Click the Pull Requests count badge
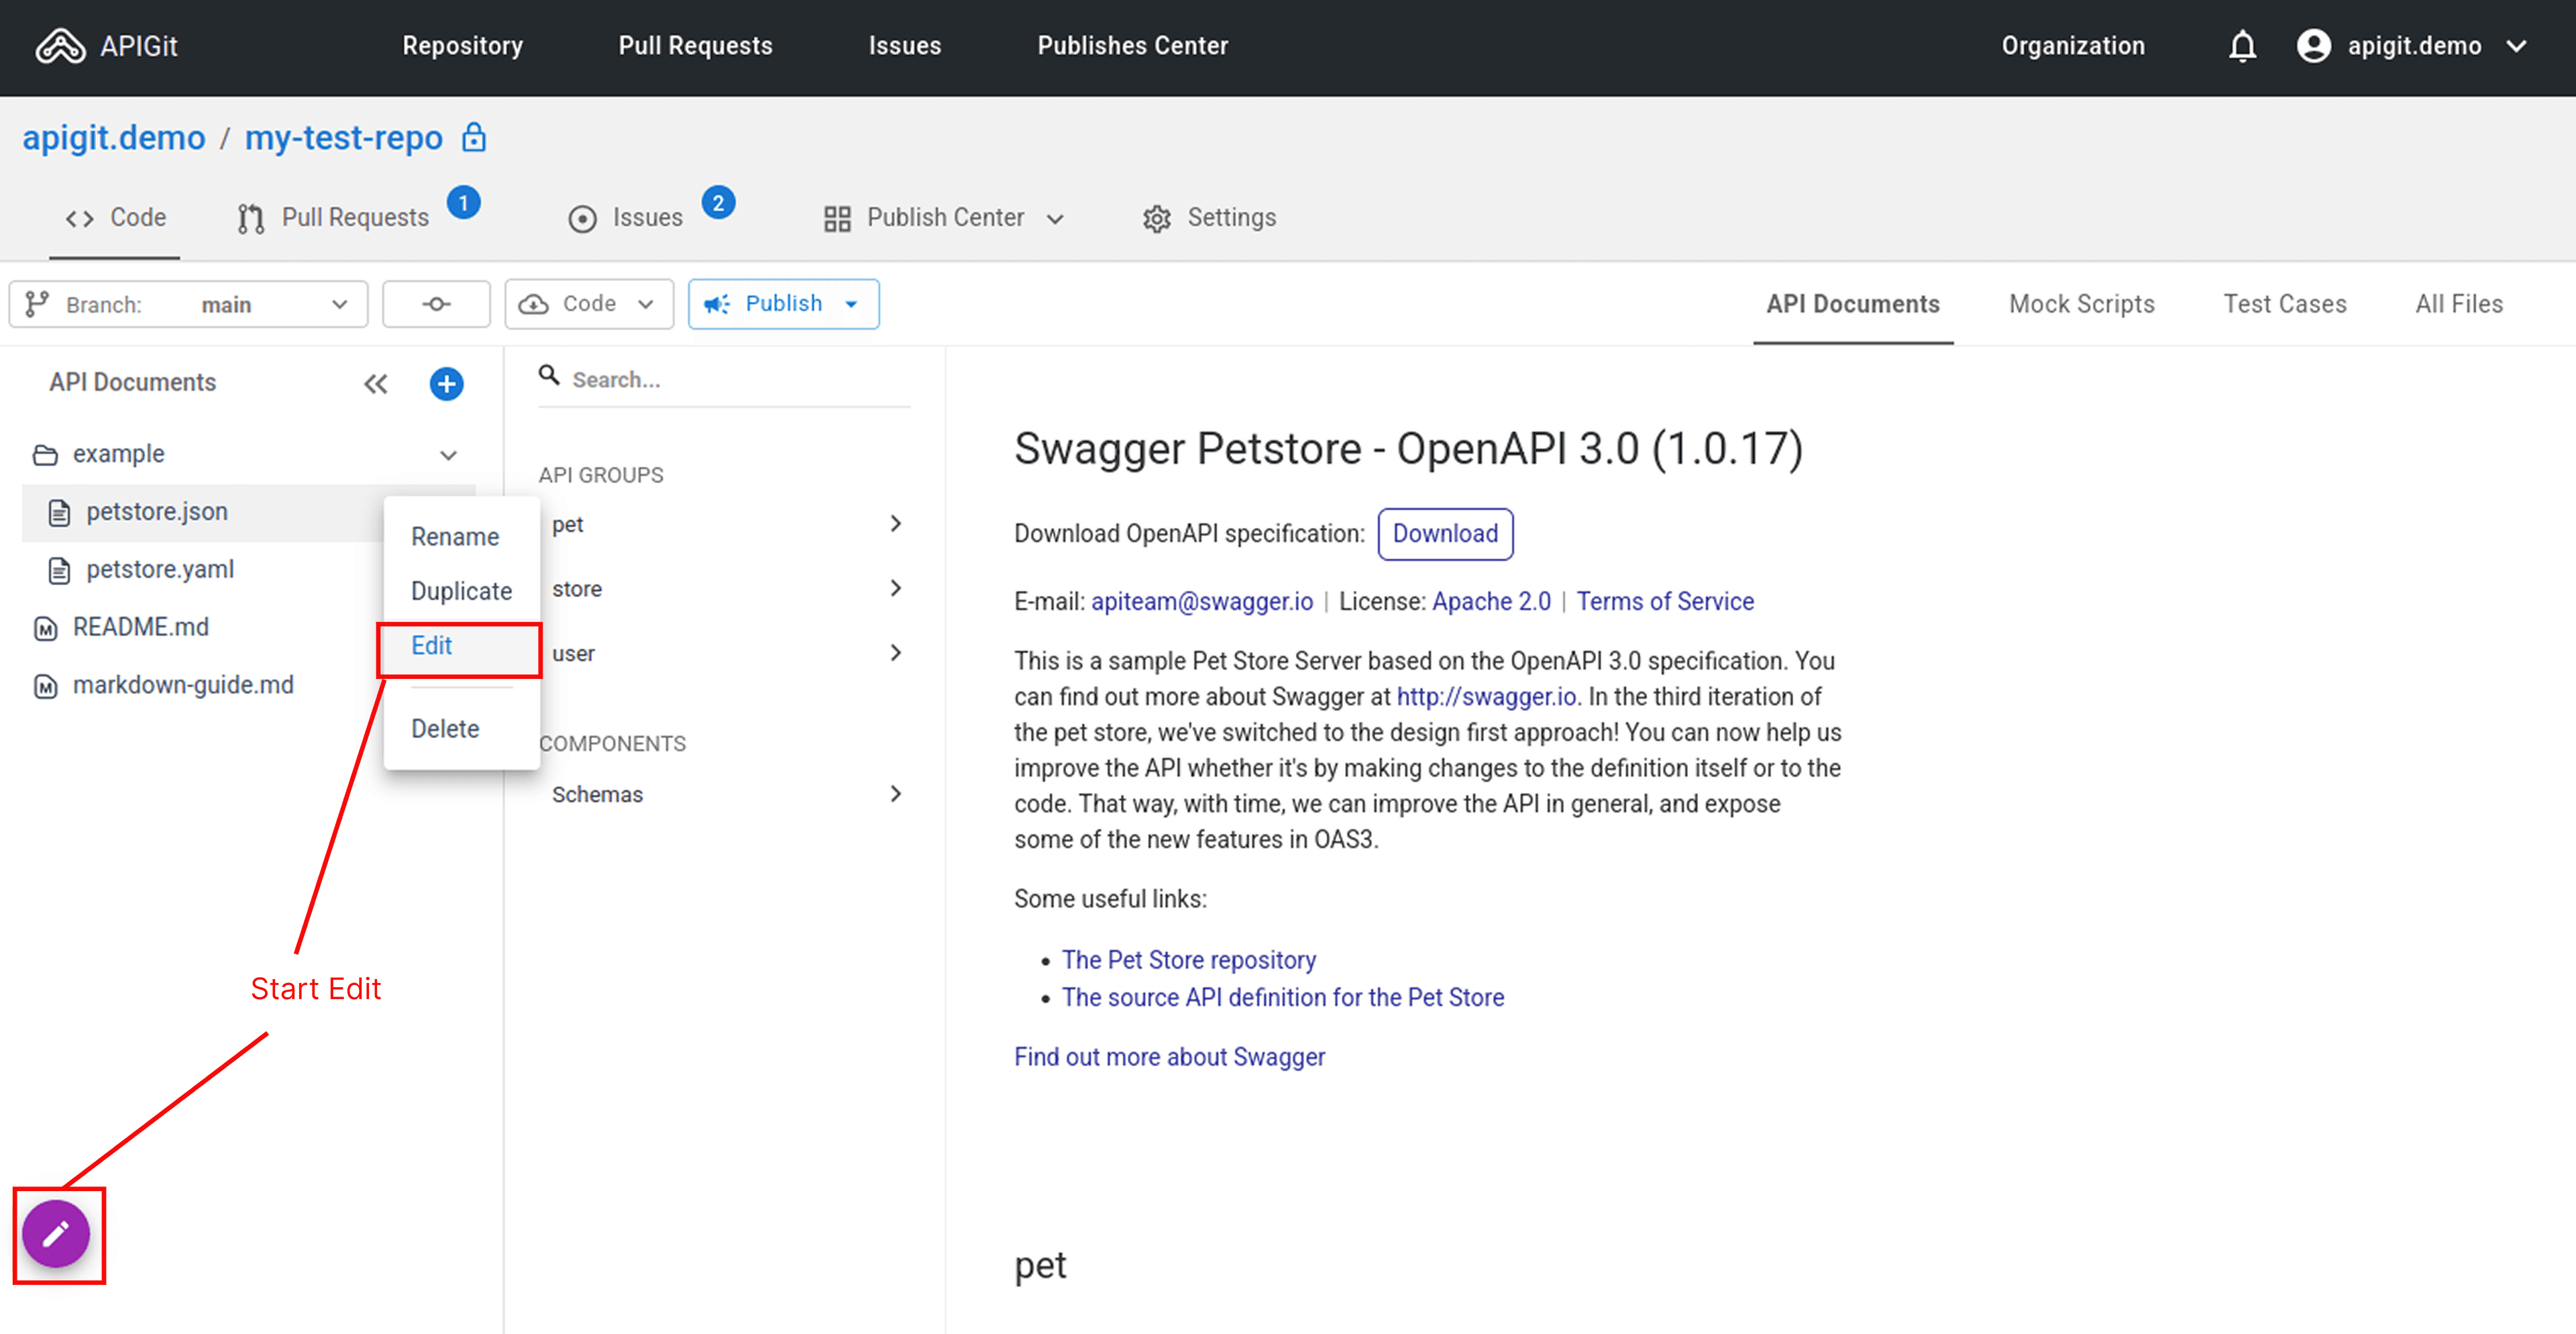Screen dimensions: 2576x1334 [463, 202]
